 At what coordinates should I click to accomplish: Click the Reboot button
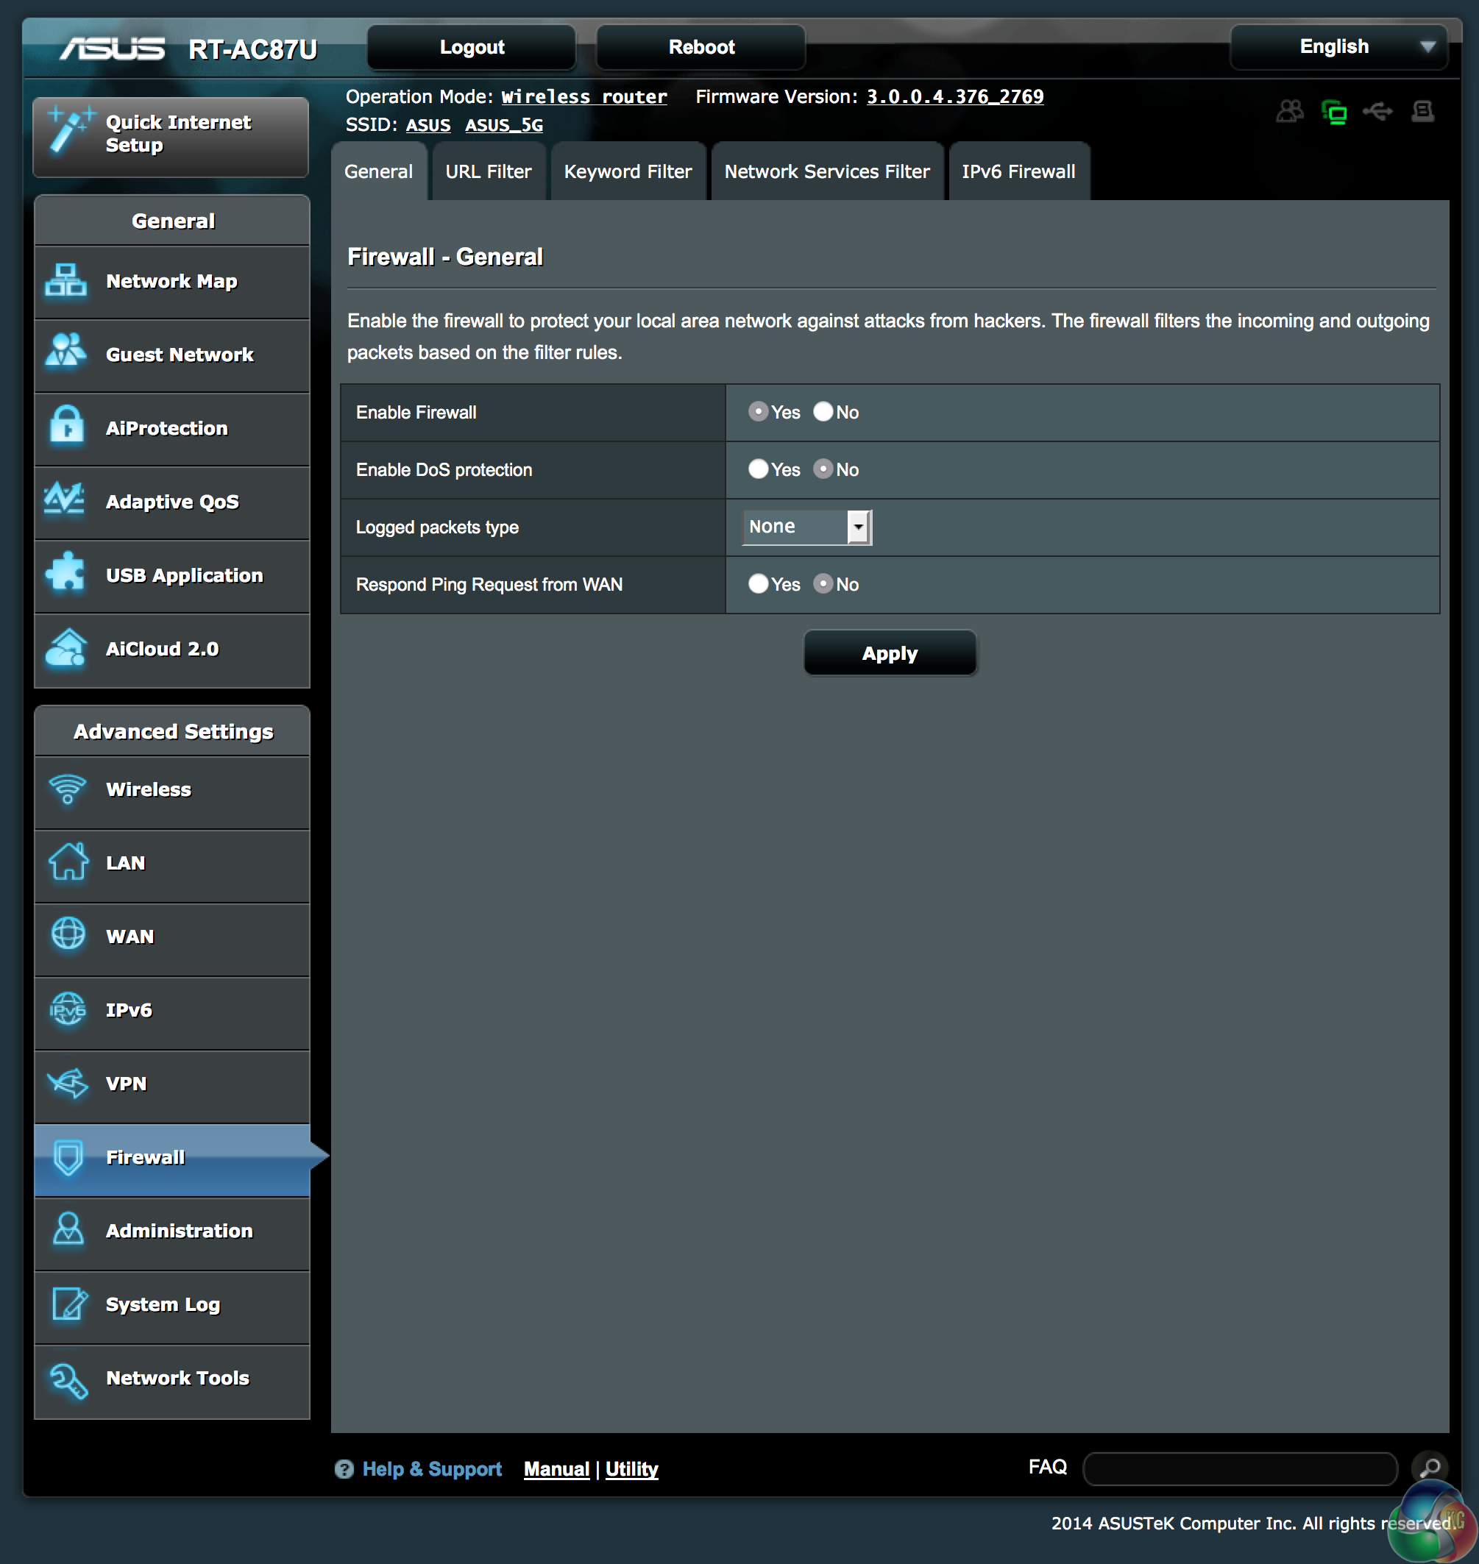tap(701, 47)
